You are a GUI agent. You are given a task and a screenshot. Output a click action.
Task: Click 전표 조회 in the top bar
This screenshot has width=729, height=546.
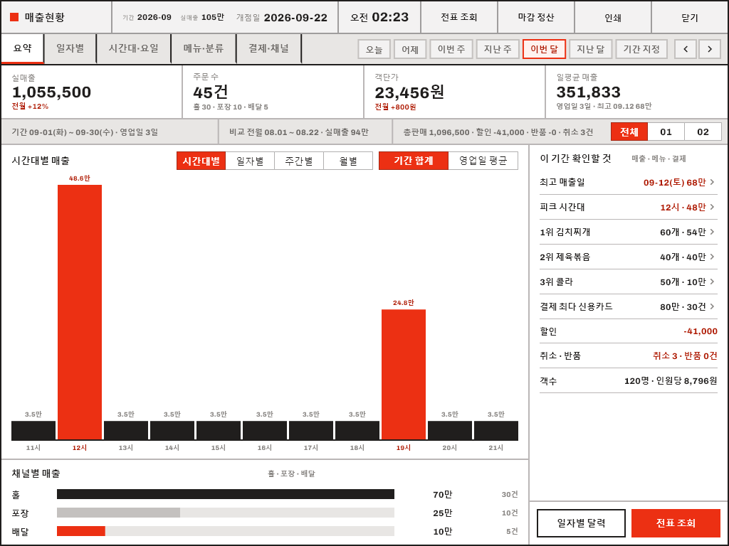click(x=459, y=17)
